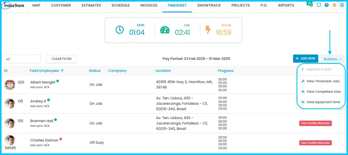The height and width of the screenshot is (155, 348).
Task: Sort by the Progress column header
Action: (225, 71)
